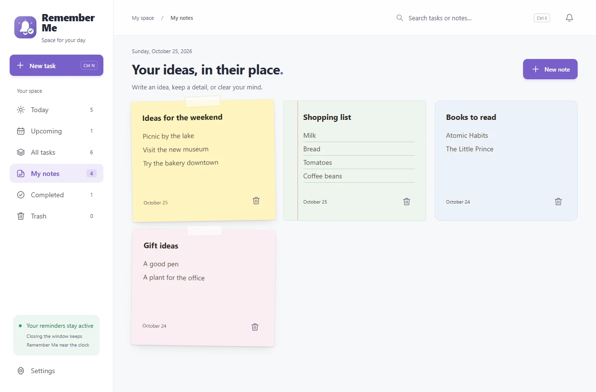Screen dimensions: 596x392
Task: Delete the Ideas for the weekend note
Action: tap(256, 201)
